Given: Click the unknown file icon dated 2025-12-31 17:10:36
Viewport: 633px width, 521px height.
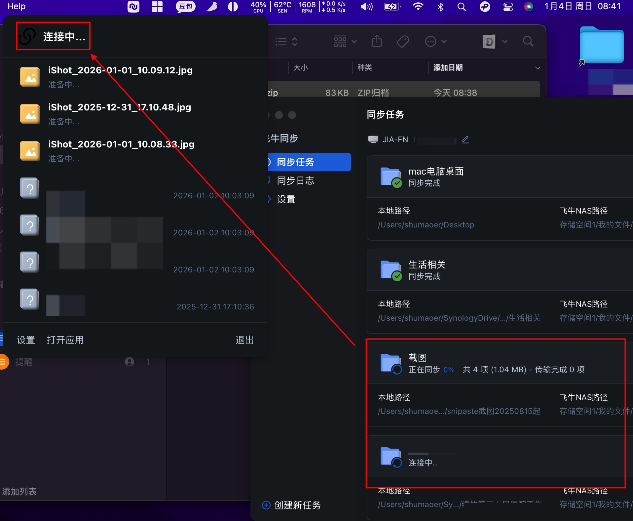Looking at the screenshot, I should [x=30, y=299].
